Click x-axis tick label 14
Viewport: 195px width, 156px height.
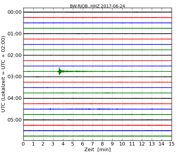[x=162, y=144]
